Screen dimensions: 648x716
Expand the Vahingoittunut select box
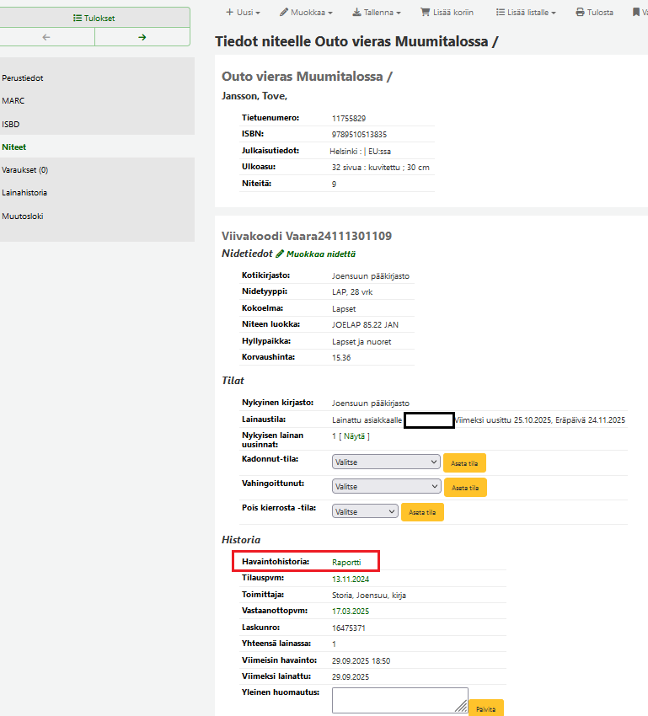[386, 486]
